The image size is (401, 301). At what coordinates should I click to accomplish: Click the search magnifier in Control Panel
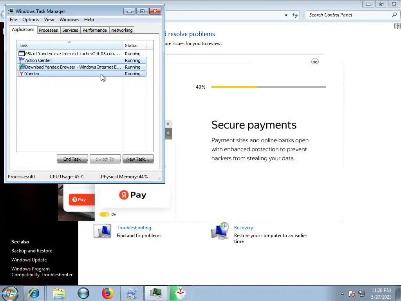pyautogui.click(x=394, y=15)
